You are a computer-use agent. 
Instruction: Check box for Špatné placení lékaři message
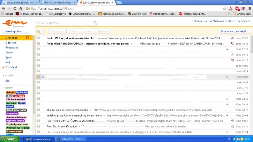[x=39, y=121]
